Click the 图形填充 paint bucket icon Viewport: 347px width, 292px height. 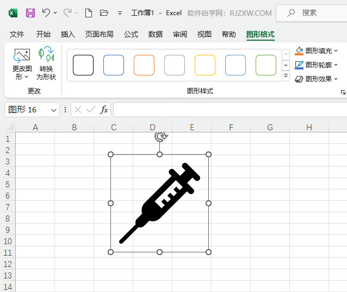coord(299,51)
